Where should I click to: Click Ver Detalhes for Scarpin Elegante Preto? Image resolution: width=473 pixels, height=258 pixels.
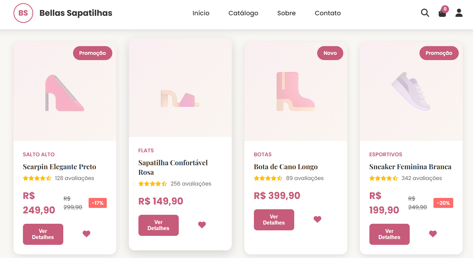pyautogui.click(x=43, y=234)
